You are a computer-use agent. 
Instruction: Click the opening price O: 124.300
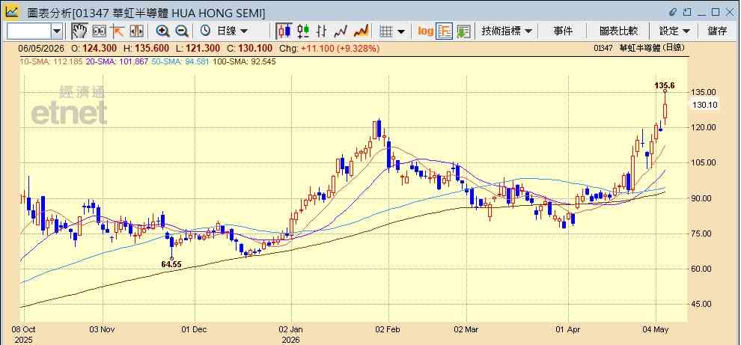pos(94,48)
